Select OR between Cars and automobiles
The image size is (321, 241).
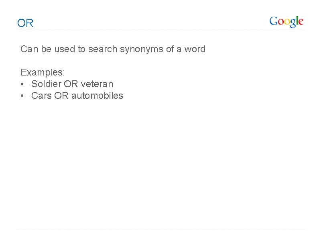[61, 96]
